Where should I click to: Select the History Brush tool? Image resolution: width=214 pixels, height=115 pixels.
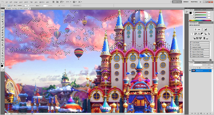(2, 35)
